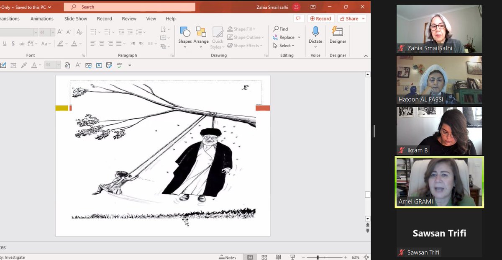The width and height of the screenshot is (502, 260).
Task: Insert picture from quick access toolbar
Action: 88,65
